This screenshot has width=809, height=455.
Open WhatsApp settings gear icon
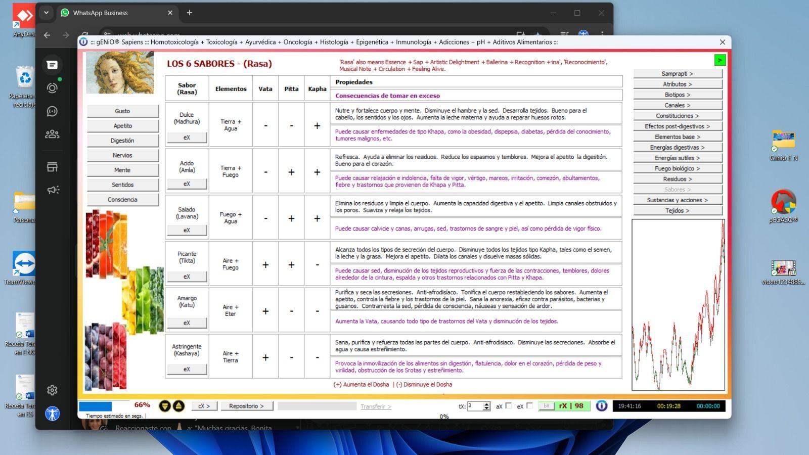point(52,390)
